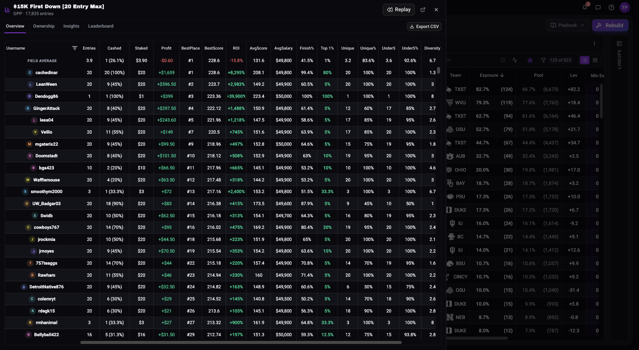Click the bar chart icon beside the contest title

(x=7, y=9)
